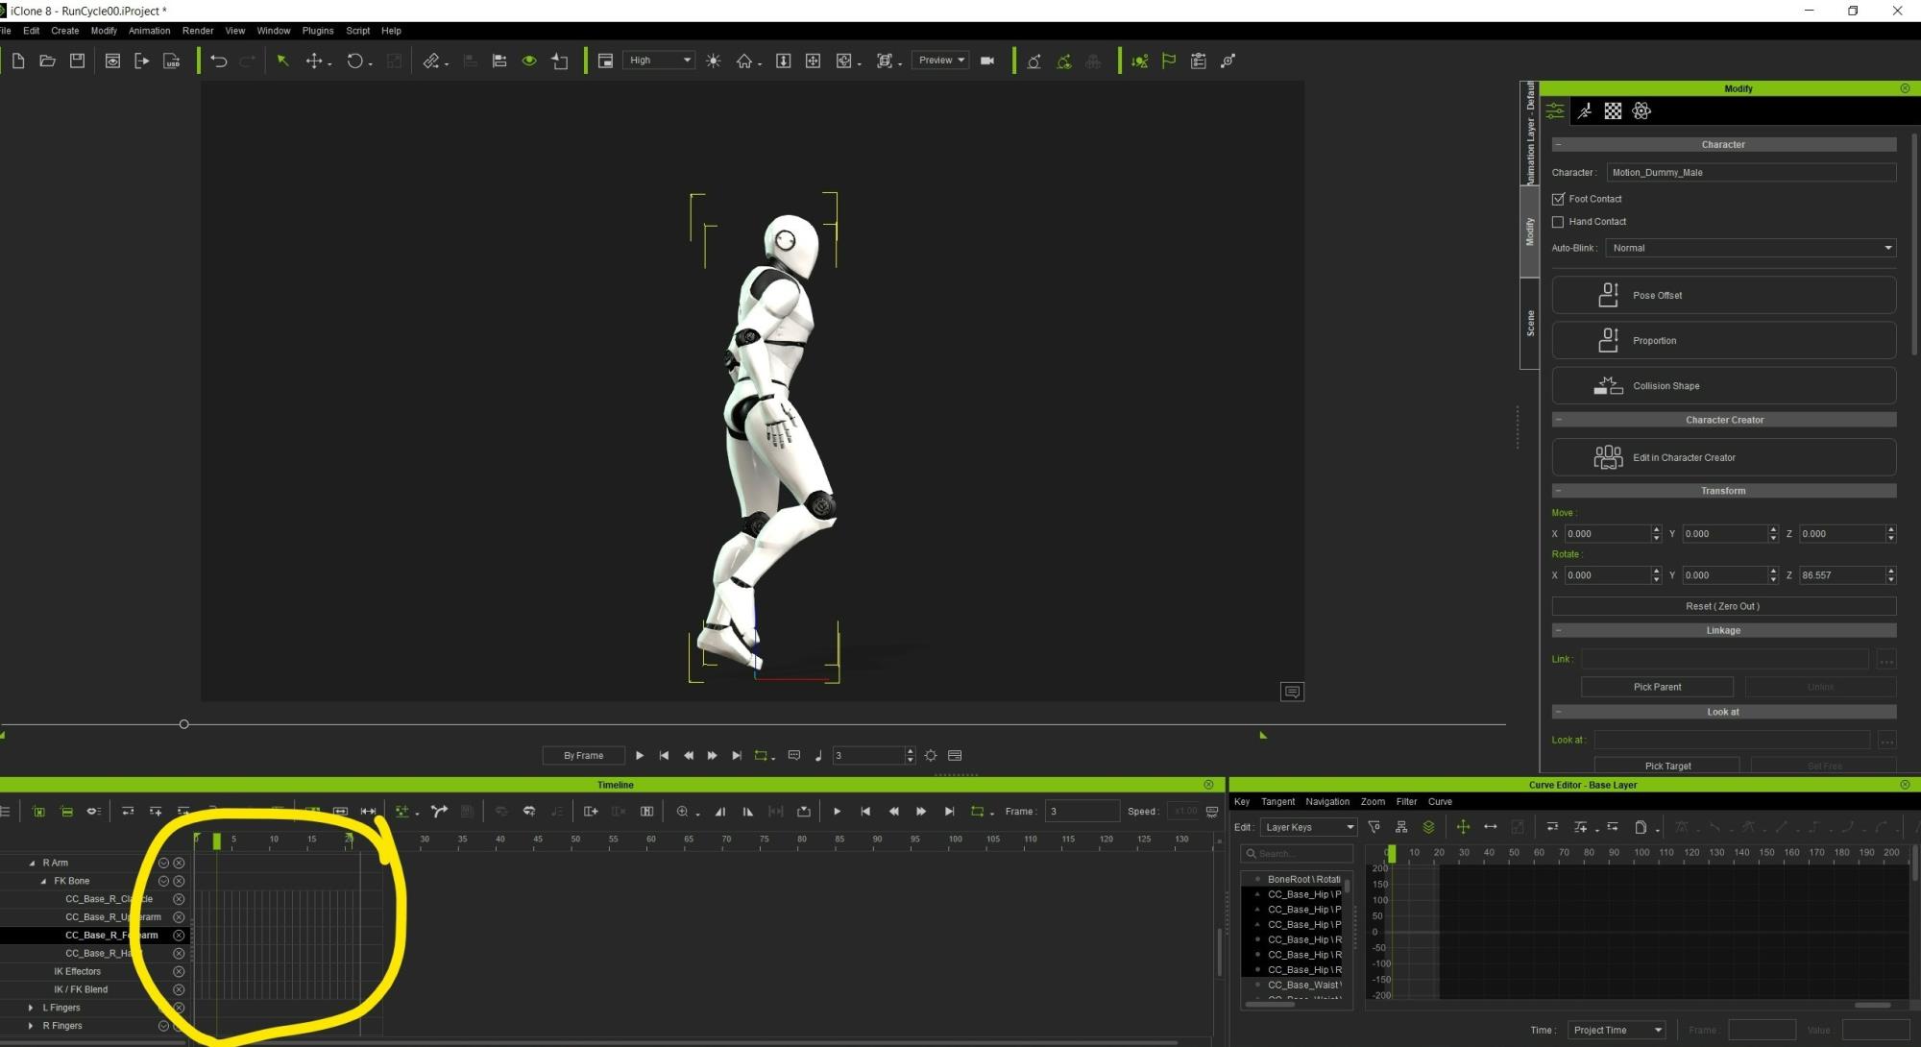Viewport: 1921px width, 1047px height.
Task: Click the viewport comment icon in the corner
Action: point(1292,692)
